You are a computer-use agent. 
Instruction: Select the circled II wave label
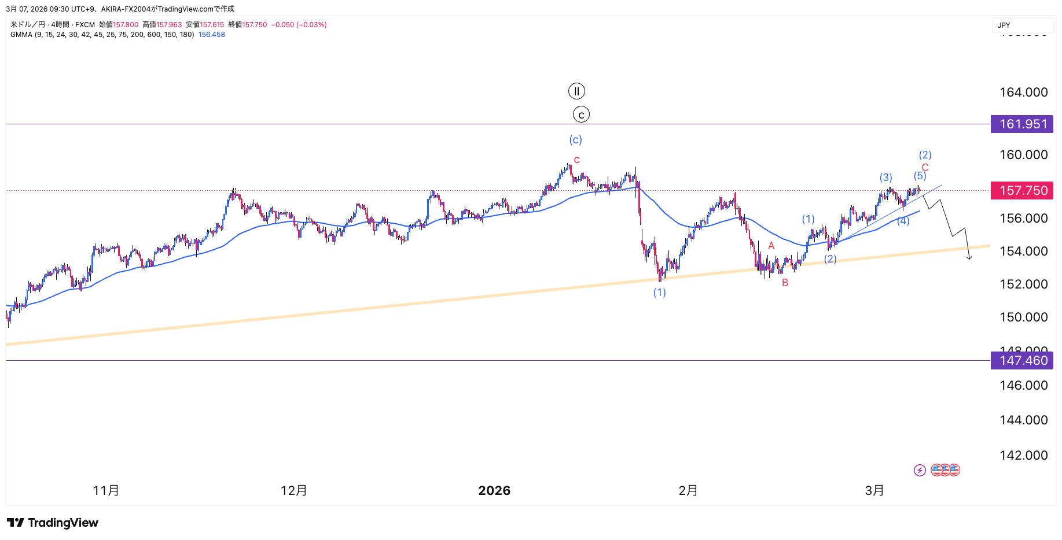576,91
